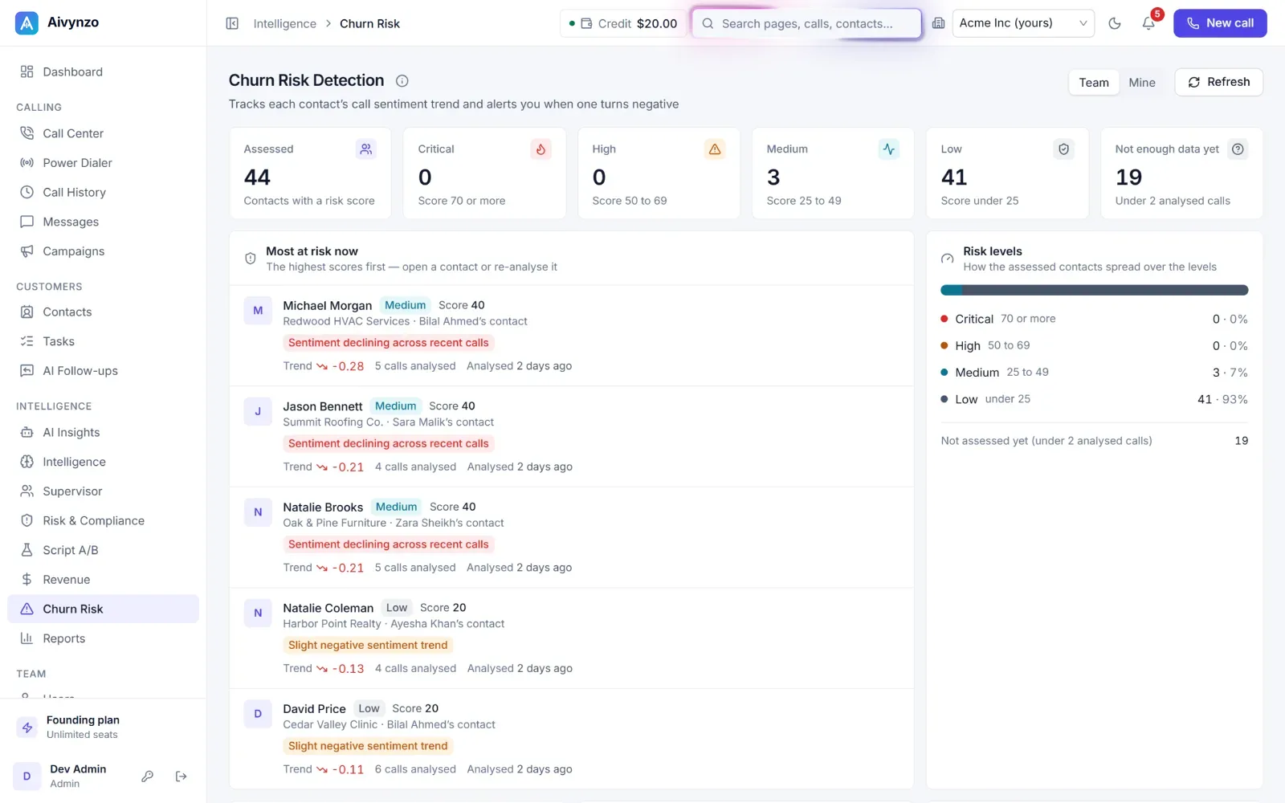Click the Risk levels gauge icon
This screenshot has width=1285, height=803.
948,259
